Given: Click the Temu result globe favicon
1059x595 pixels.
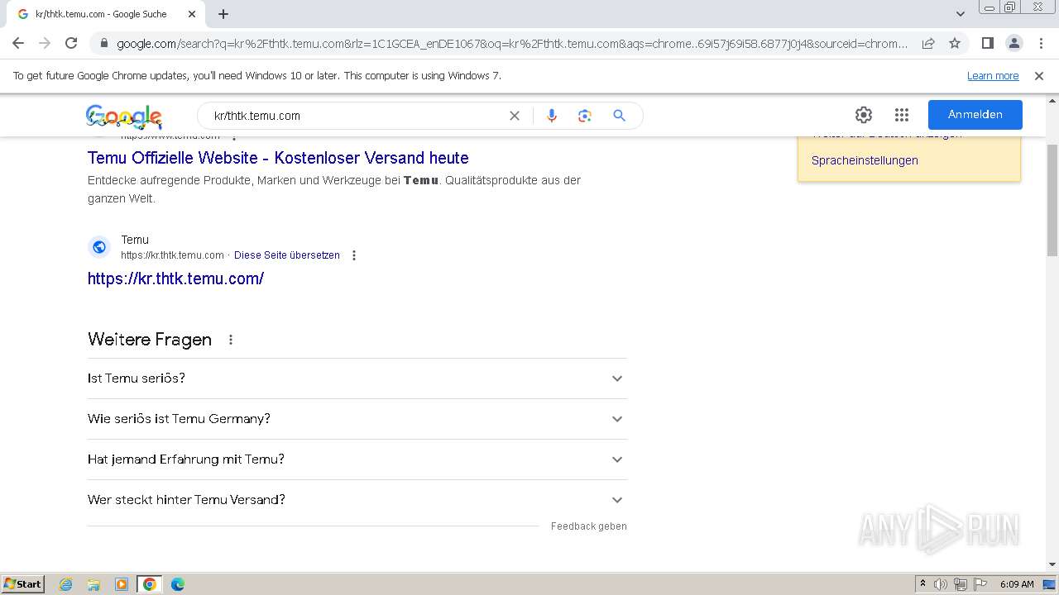Looking at the screenshot, I should [x=99, y=247].
